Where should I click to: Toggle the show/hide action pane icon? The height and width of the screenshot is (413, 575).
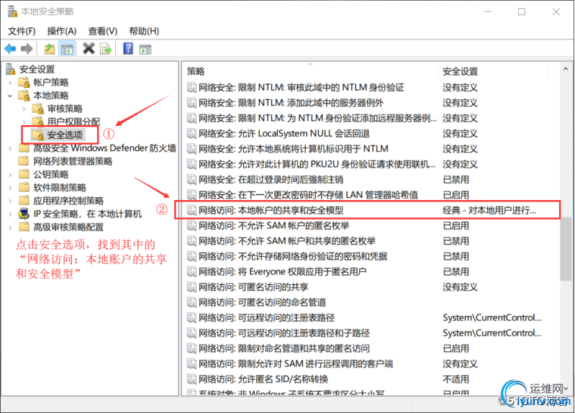point(145,49)
